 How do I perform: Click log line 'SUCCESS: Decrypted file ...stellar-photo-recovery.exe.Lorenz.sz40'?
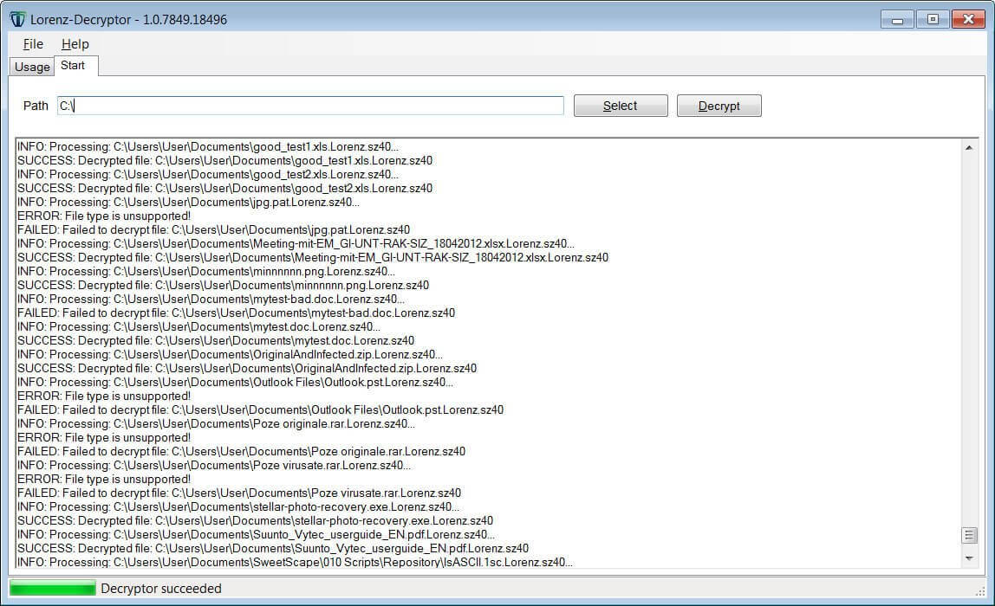coord(255,521)
